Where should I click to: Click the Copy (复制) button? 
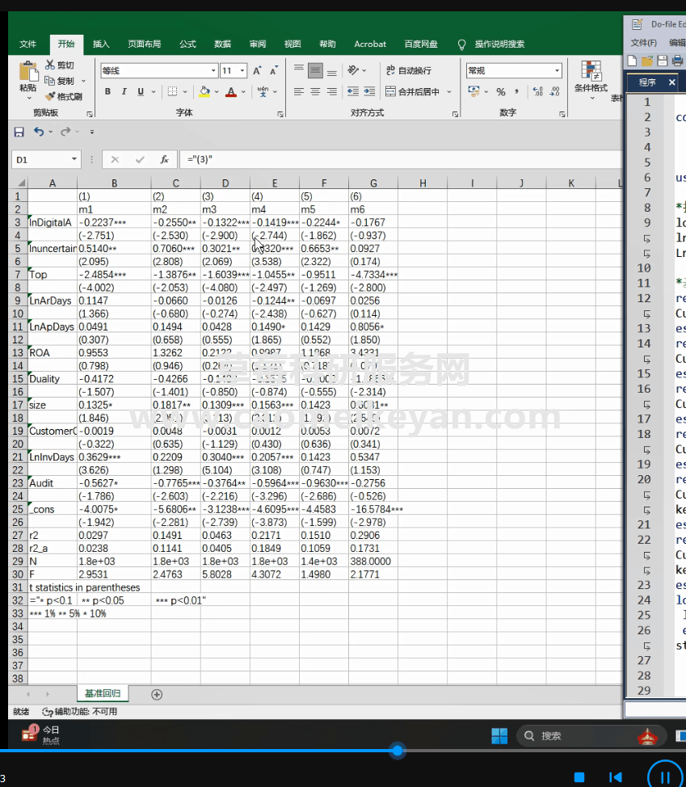pyautogui.click(x=59, y=81)
